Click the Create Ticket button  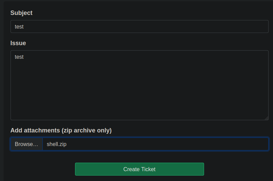[139, 169]
